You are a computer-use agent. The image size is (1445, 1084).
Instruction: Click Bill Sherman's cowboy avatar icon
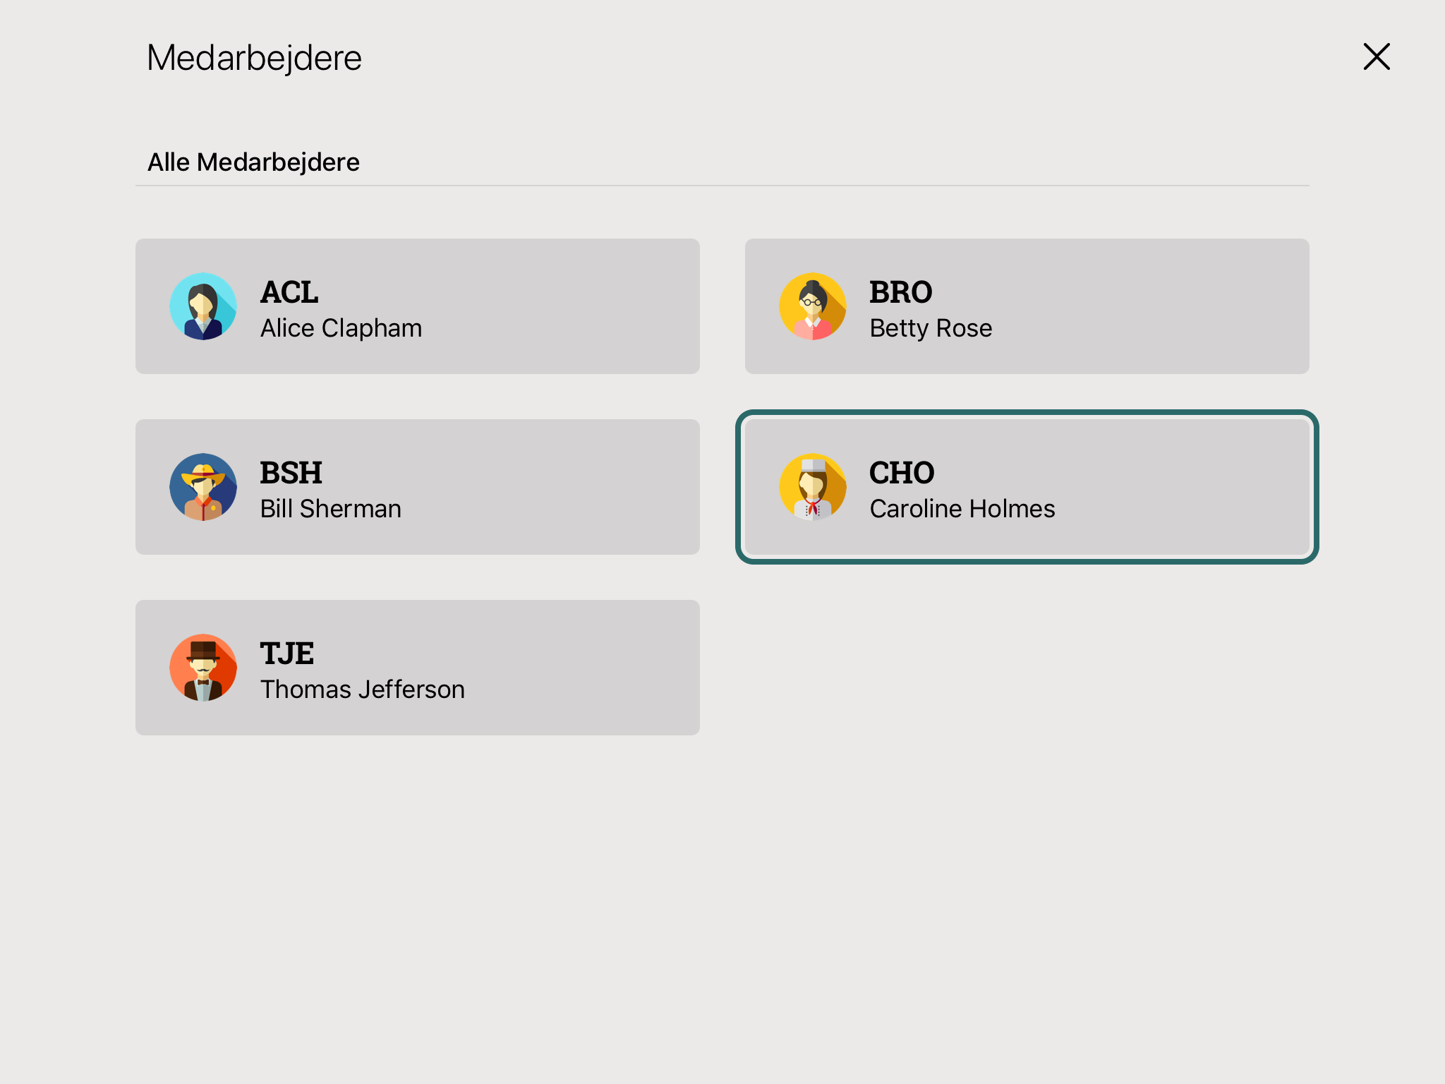tap(203, 487)
